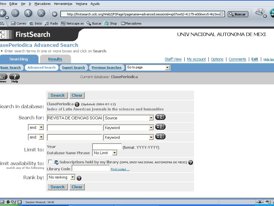Click help icon next to Rank by

[79, 178]
